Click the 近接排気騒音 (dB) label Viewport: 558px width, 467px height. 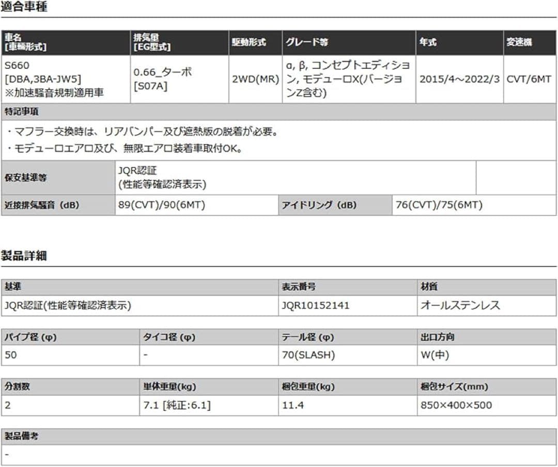pos(58,205)
